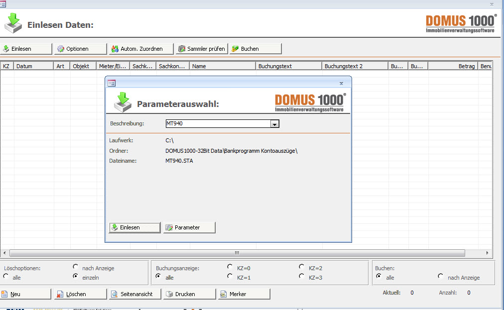The width and height of the screenshot is (504, 310).
Task: Click the Mieter/Ei... column header
Action: click(113, 66)
